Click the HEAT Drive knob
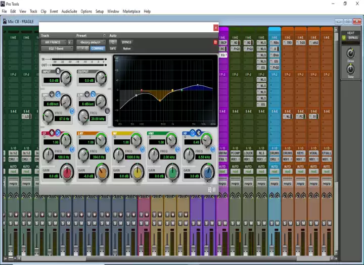The height and width of the screenshot is (265, 364). pos(350,54)
